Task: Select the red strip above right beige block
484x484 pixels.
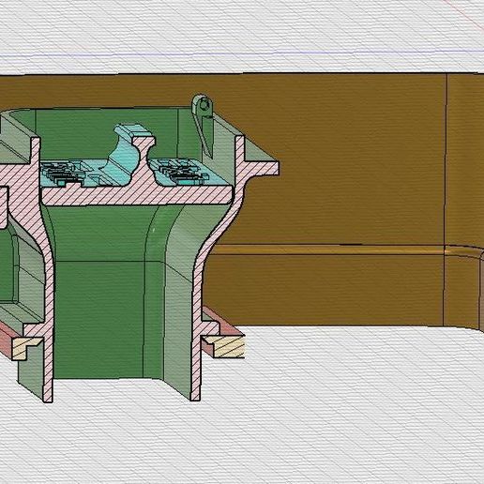Action: (x=222, y=321)
